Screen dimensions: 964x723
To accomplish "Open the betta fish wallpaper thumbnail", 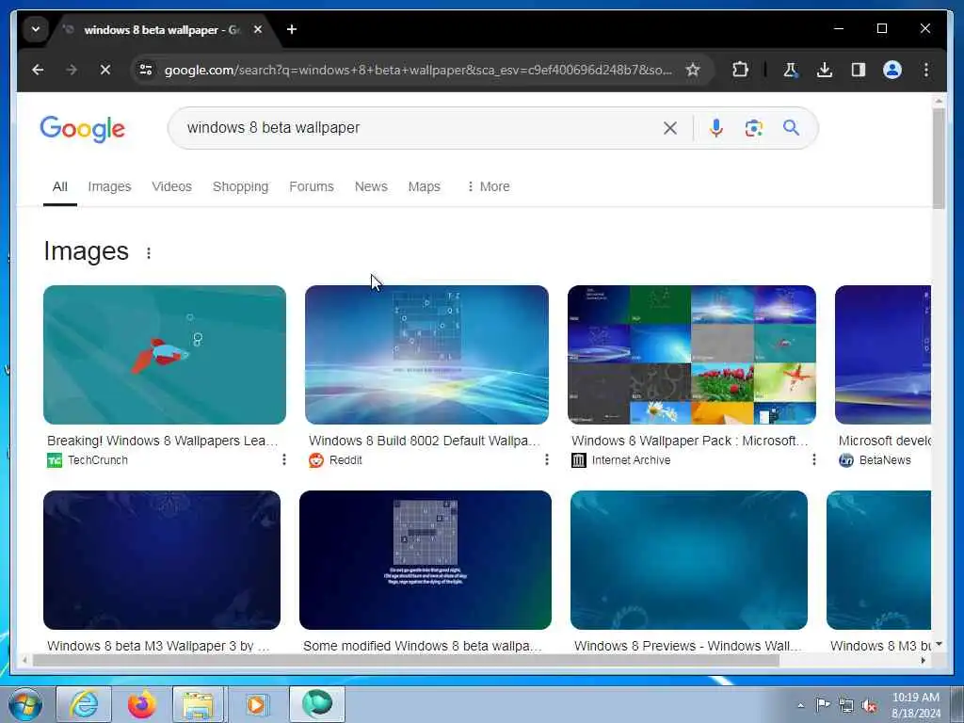I will point(165,355).
